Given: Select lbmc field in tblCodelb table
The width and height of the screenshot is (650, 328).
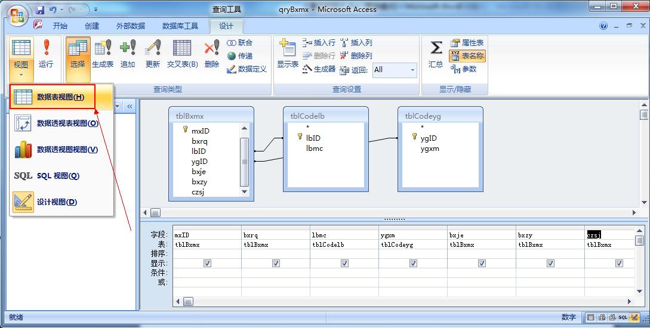Looking at the screenshot, I should tap(315, 148).
